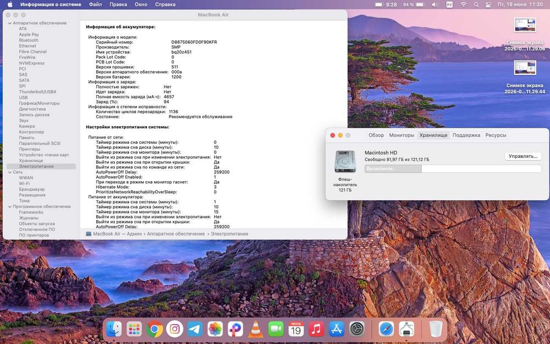Click Аппаратное обеспечение in path bar
Image resolution: width=550 pixels, height=344 pixels.
pyautogui.click(x=176, y=234)
